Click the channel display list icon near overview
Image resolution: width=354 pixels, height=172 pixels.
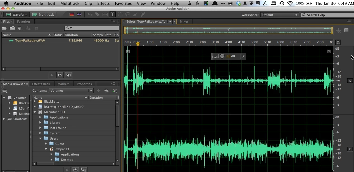(x=346, y=31)
